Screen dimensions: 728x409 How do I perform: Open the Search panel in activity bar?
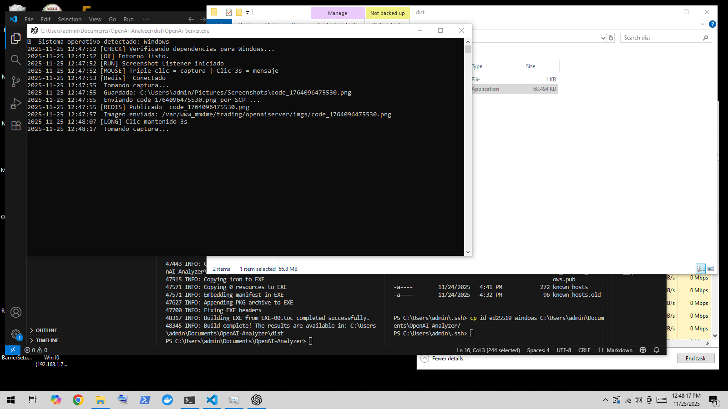click(x=16, y=60)
